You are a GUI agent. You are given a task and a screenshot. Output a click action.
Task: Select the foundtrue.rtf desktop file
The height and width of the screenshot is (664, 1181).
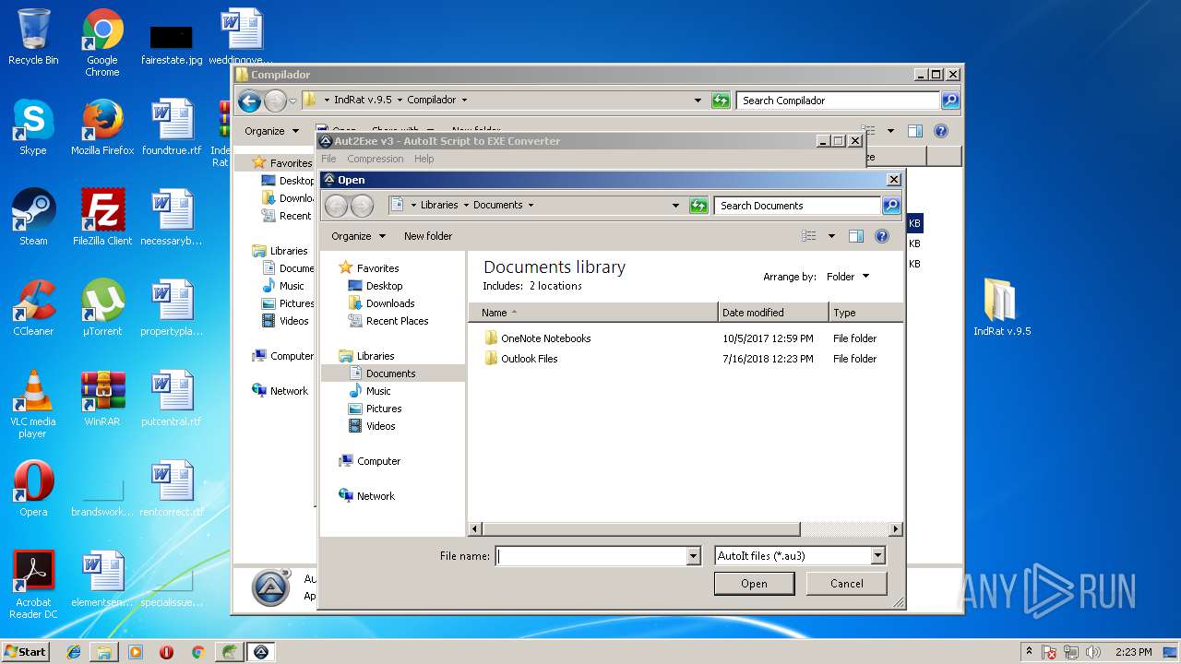tap(172, 127)
